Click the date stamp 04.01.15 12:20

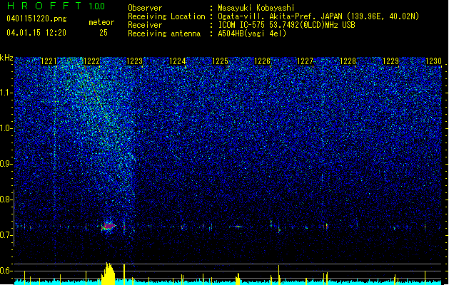[x=36, y=33]
